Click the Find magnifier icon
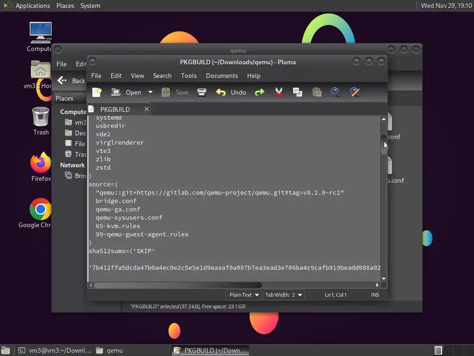Viewport: 474px width, 356px height. click(335, 92)
